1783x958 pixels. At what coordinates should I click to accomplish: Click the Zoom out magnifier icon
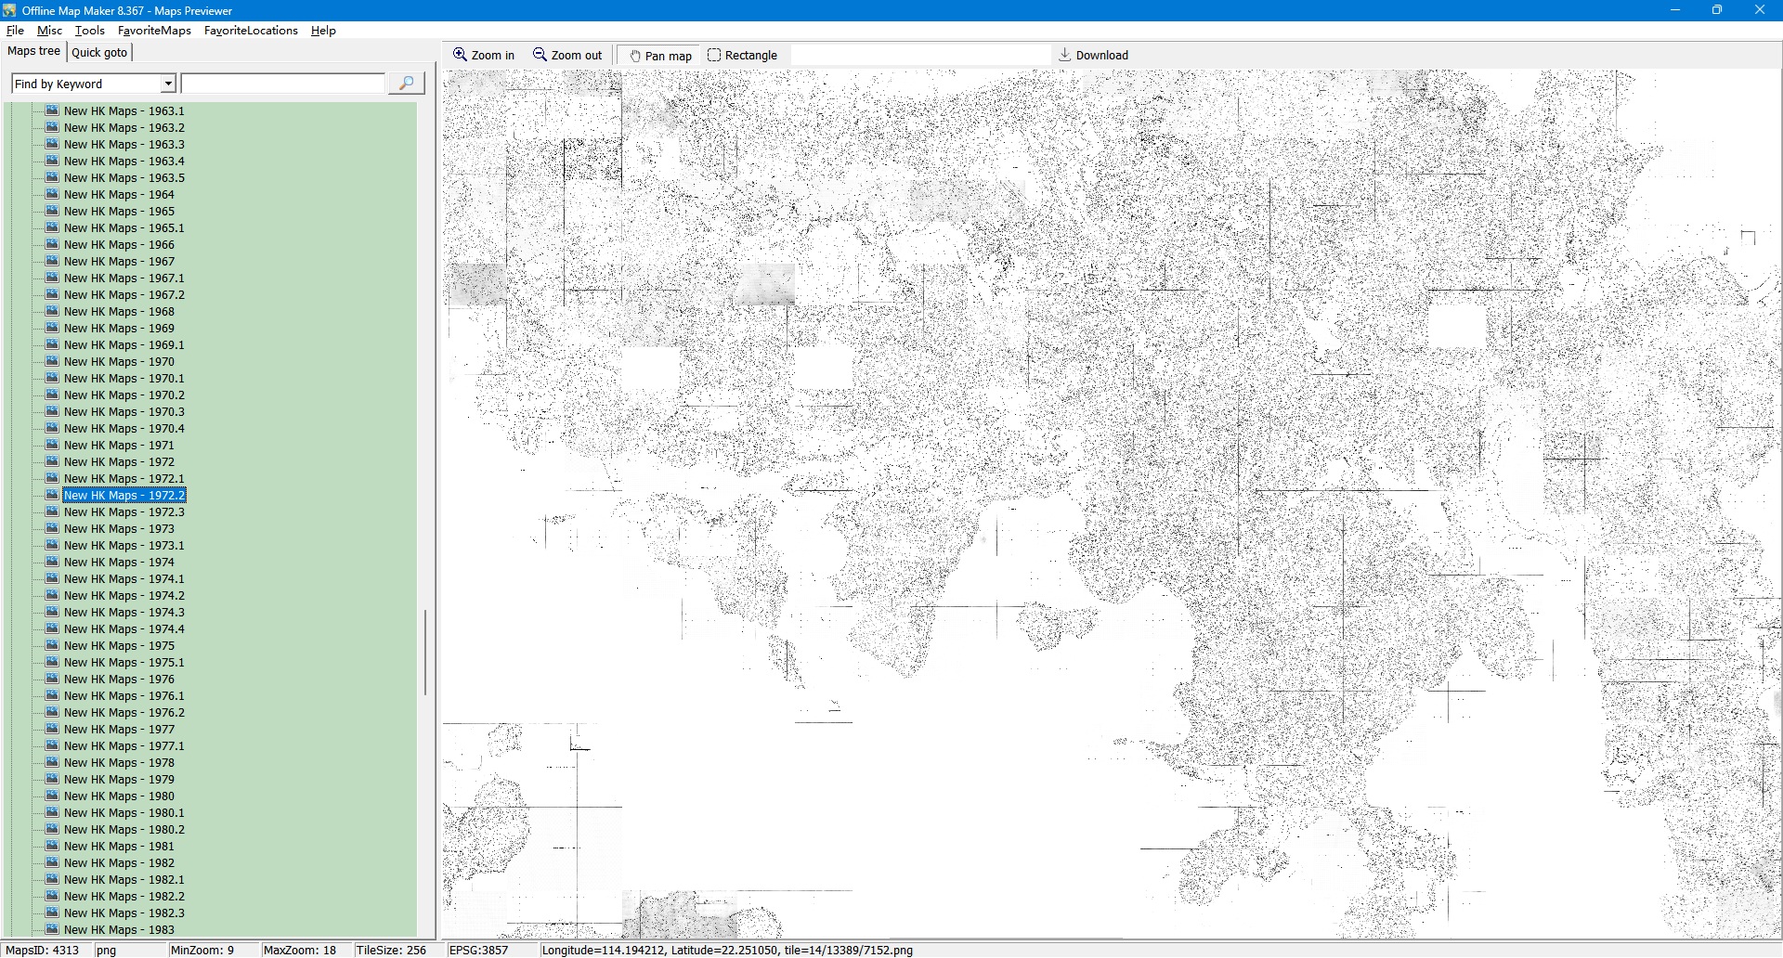click(x=540, y=55)
